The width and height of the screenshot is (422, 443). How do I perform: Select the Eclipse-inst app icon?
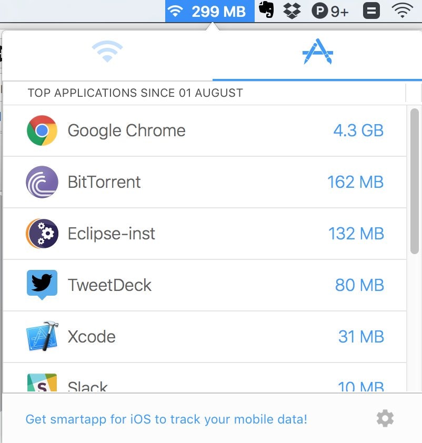(x=42, y=234)
